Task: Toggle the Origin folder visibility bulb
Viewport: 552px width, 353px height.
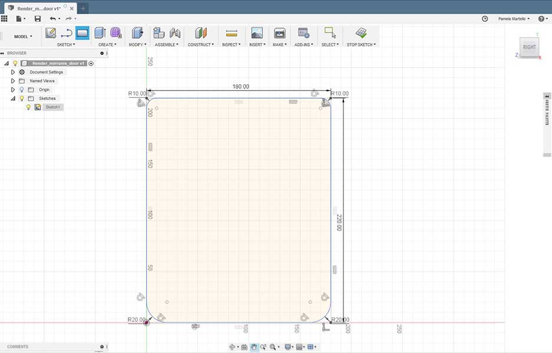Action: click(x=22, y=89)
